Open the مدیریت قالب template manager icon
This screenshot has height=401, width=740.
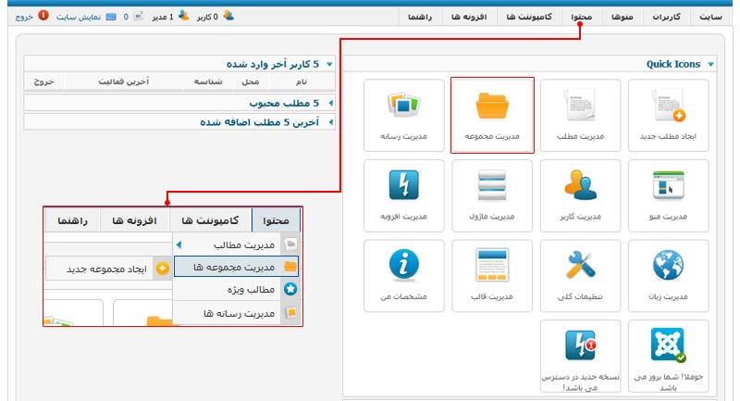tap(492, 275)
